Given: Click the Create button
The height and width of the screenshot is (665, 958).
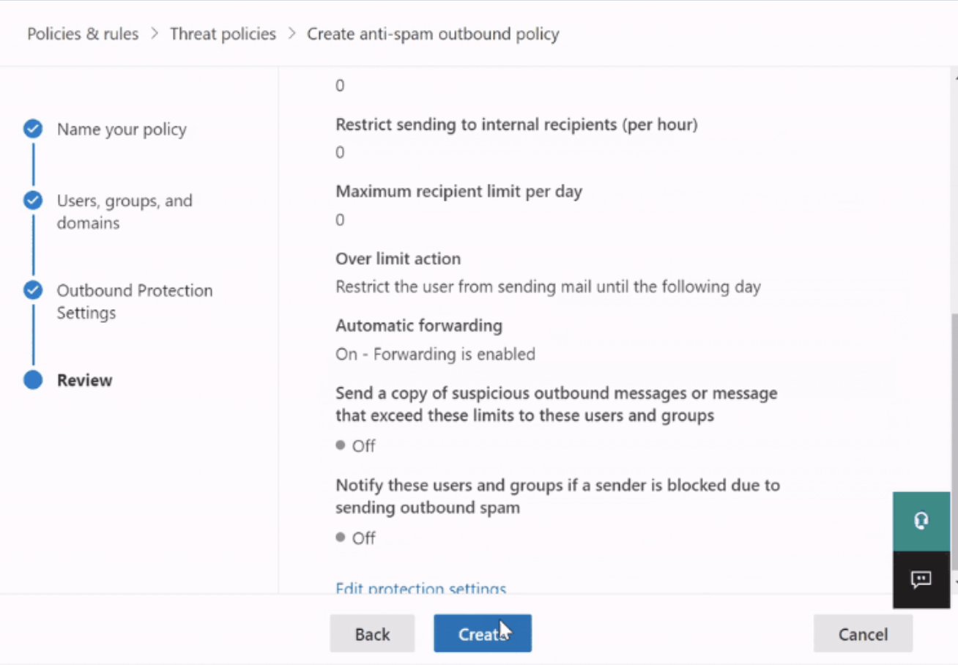Looking at the screenshot, I should 482,633.
